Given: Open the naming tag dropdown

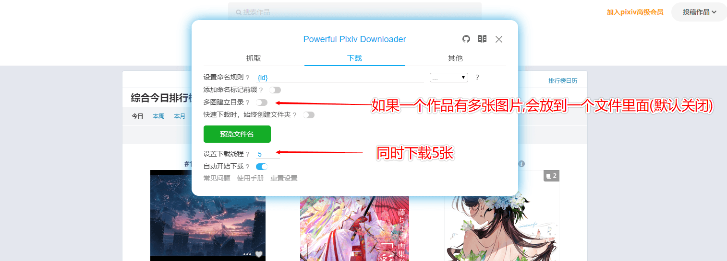Looking at the screenshot, I should (x=449, y=77).
